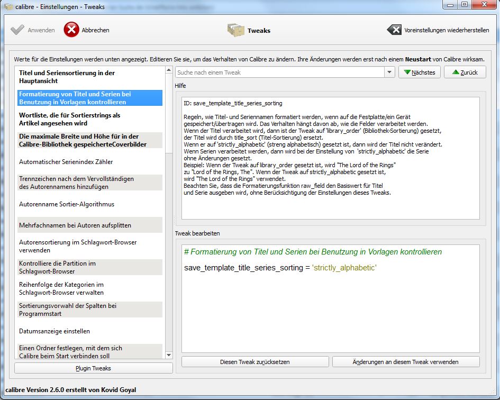The image size is (500, 400).
Task: Click save_template_title_series_sorting variable in editor
Action: (x=243, y=268)
